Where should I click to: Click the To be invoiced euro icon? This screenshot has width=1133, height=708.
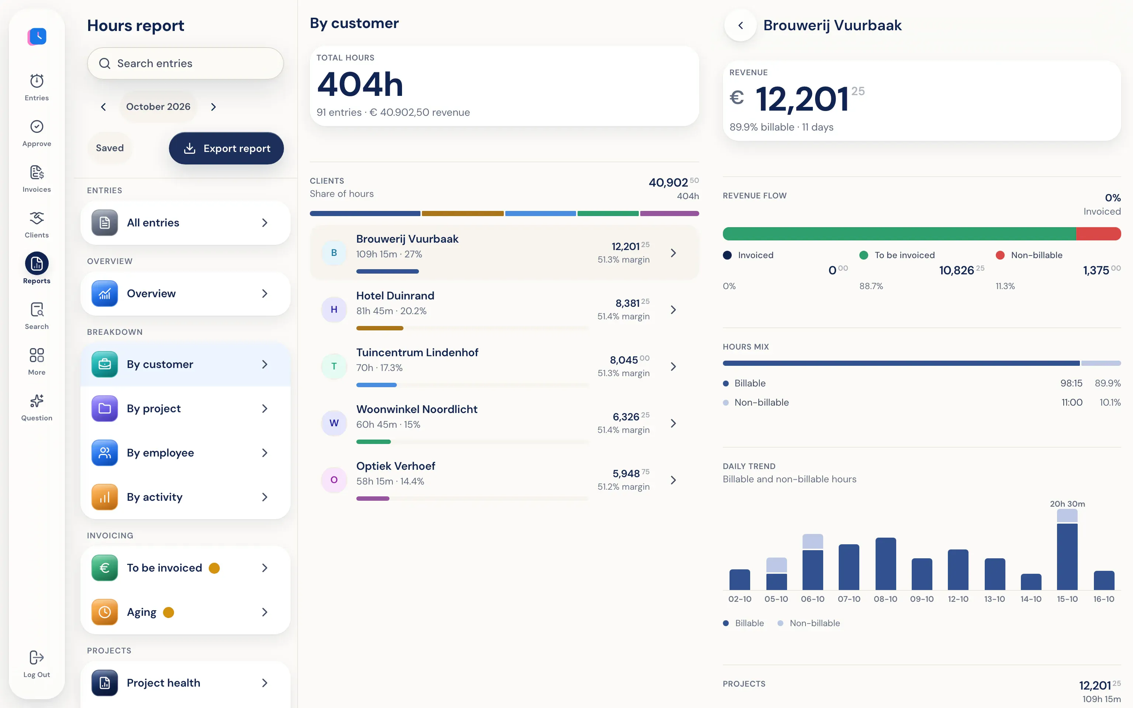(x=105, y=568)
